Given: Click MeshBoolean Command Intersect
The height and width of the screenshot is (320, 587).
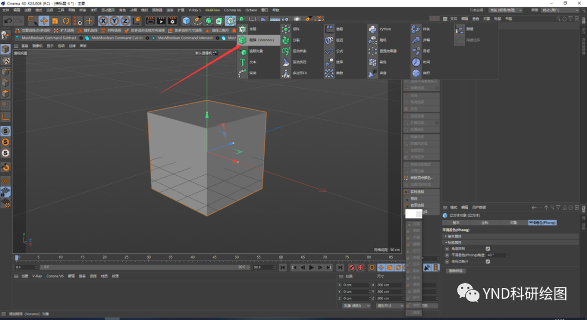Looking at the screenshot, I should coord(185,38).
